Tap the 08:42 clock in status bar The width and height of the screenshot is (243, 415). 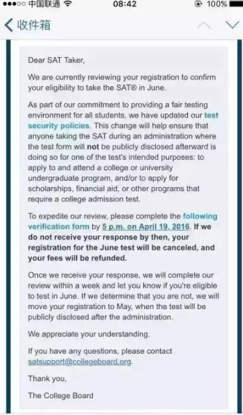click(125, 4)
